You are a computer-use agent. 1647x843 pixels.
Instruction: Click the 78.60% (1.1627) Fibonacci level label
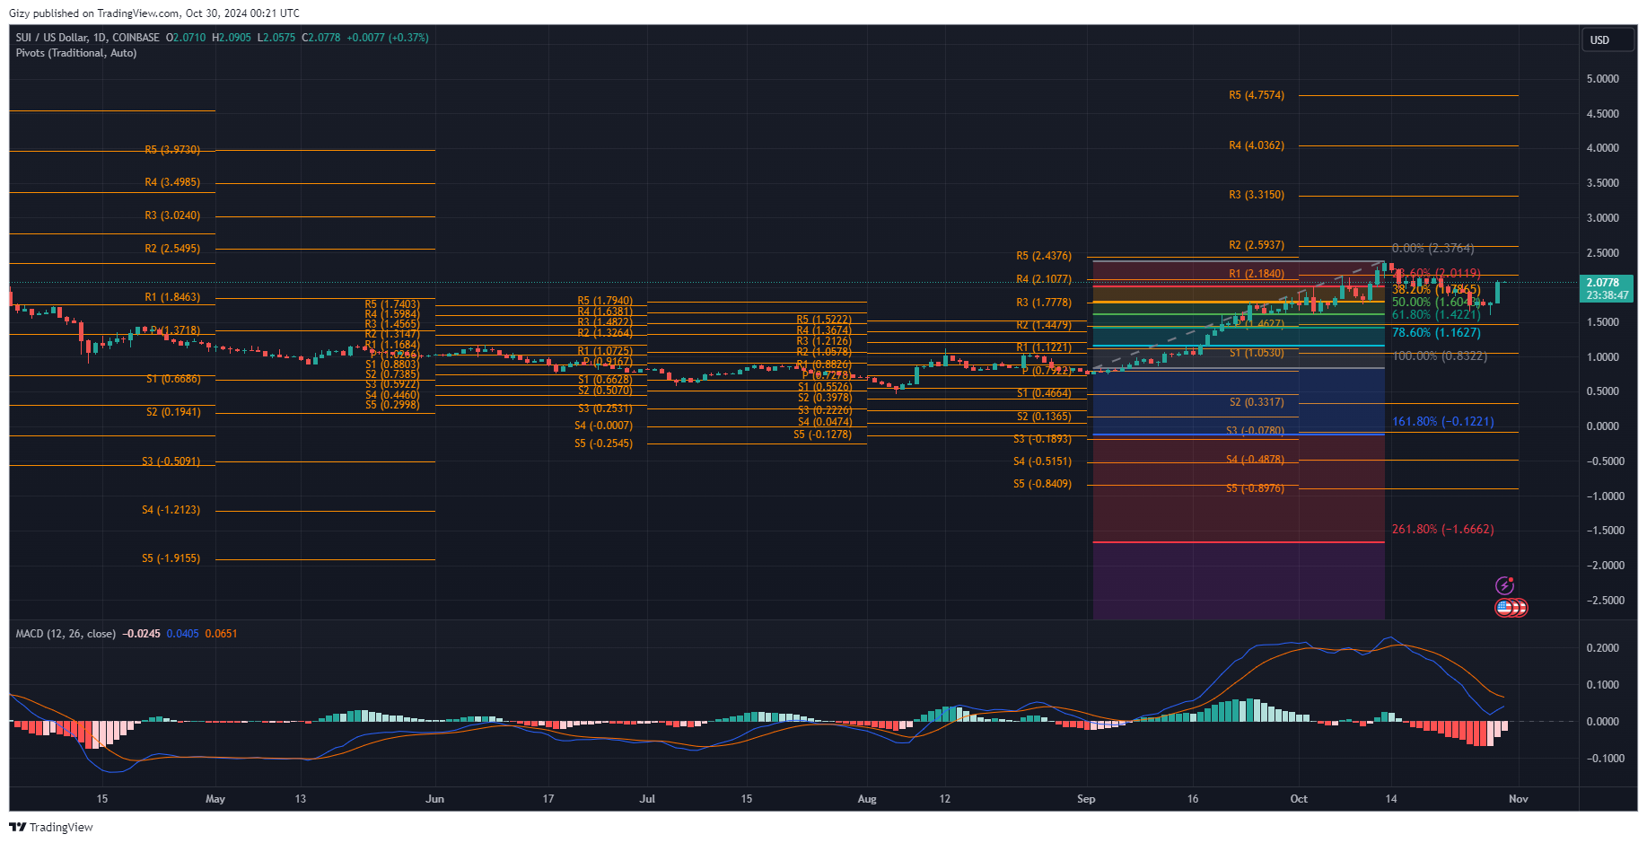tap(1436, 333)
